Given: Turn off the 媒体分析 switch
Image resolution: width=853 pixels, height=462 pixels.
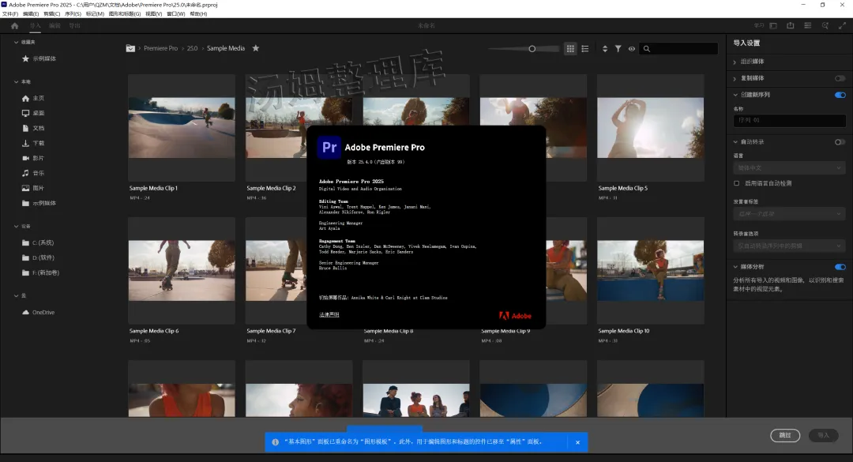Looking at the screenshot, I should coord(840,267).
